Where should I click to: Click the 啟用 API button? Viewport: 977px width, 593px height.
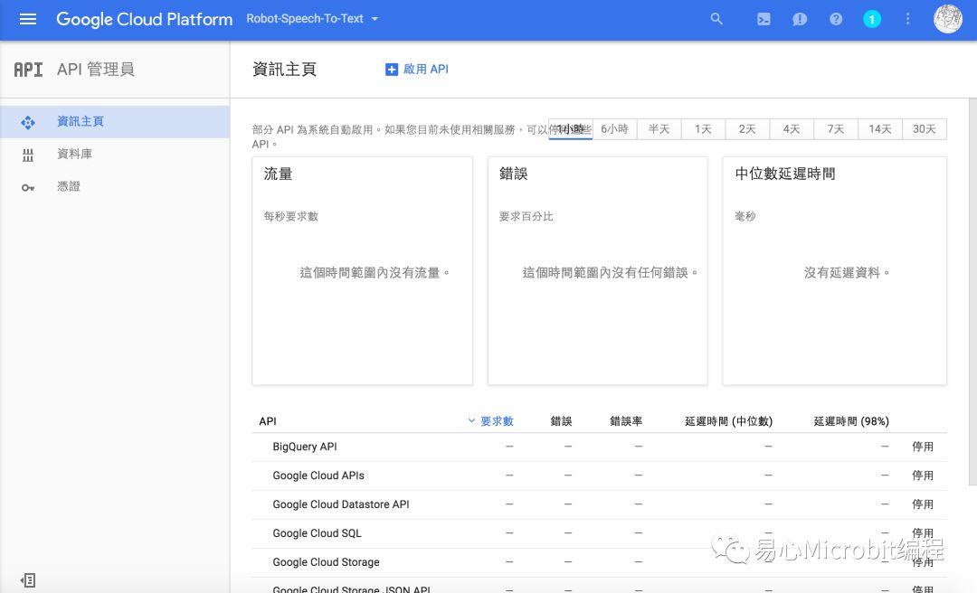pyautogui.click(x=417, y=69)
